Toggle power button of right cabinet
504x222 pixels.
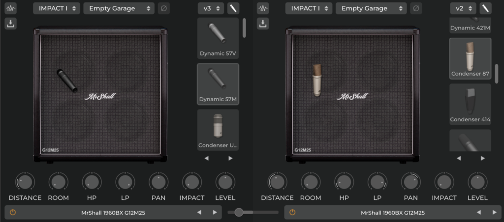[292, 213]
